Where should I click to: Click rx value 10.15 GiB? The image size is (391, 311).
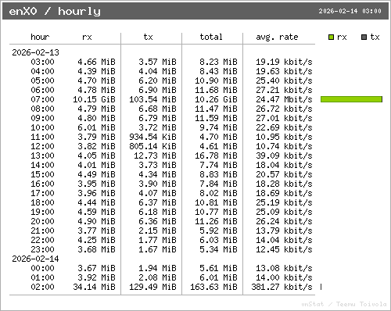(94, 99)
